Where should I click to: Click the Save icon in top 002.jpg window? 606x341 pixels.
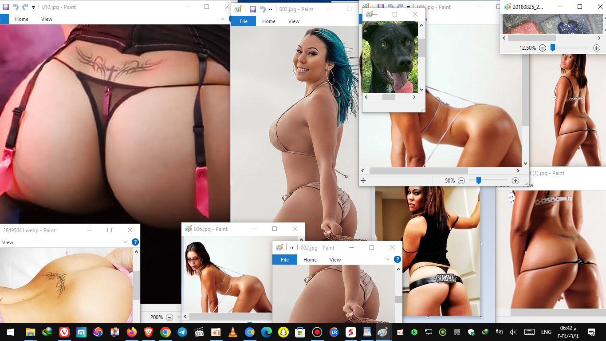click(x=252, y=9)
